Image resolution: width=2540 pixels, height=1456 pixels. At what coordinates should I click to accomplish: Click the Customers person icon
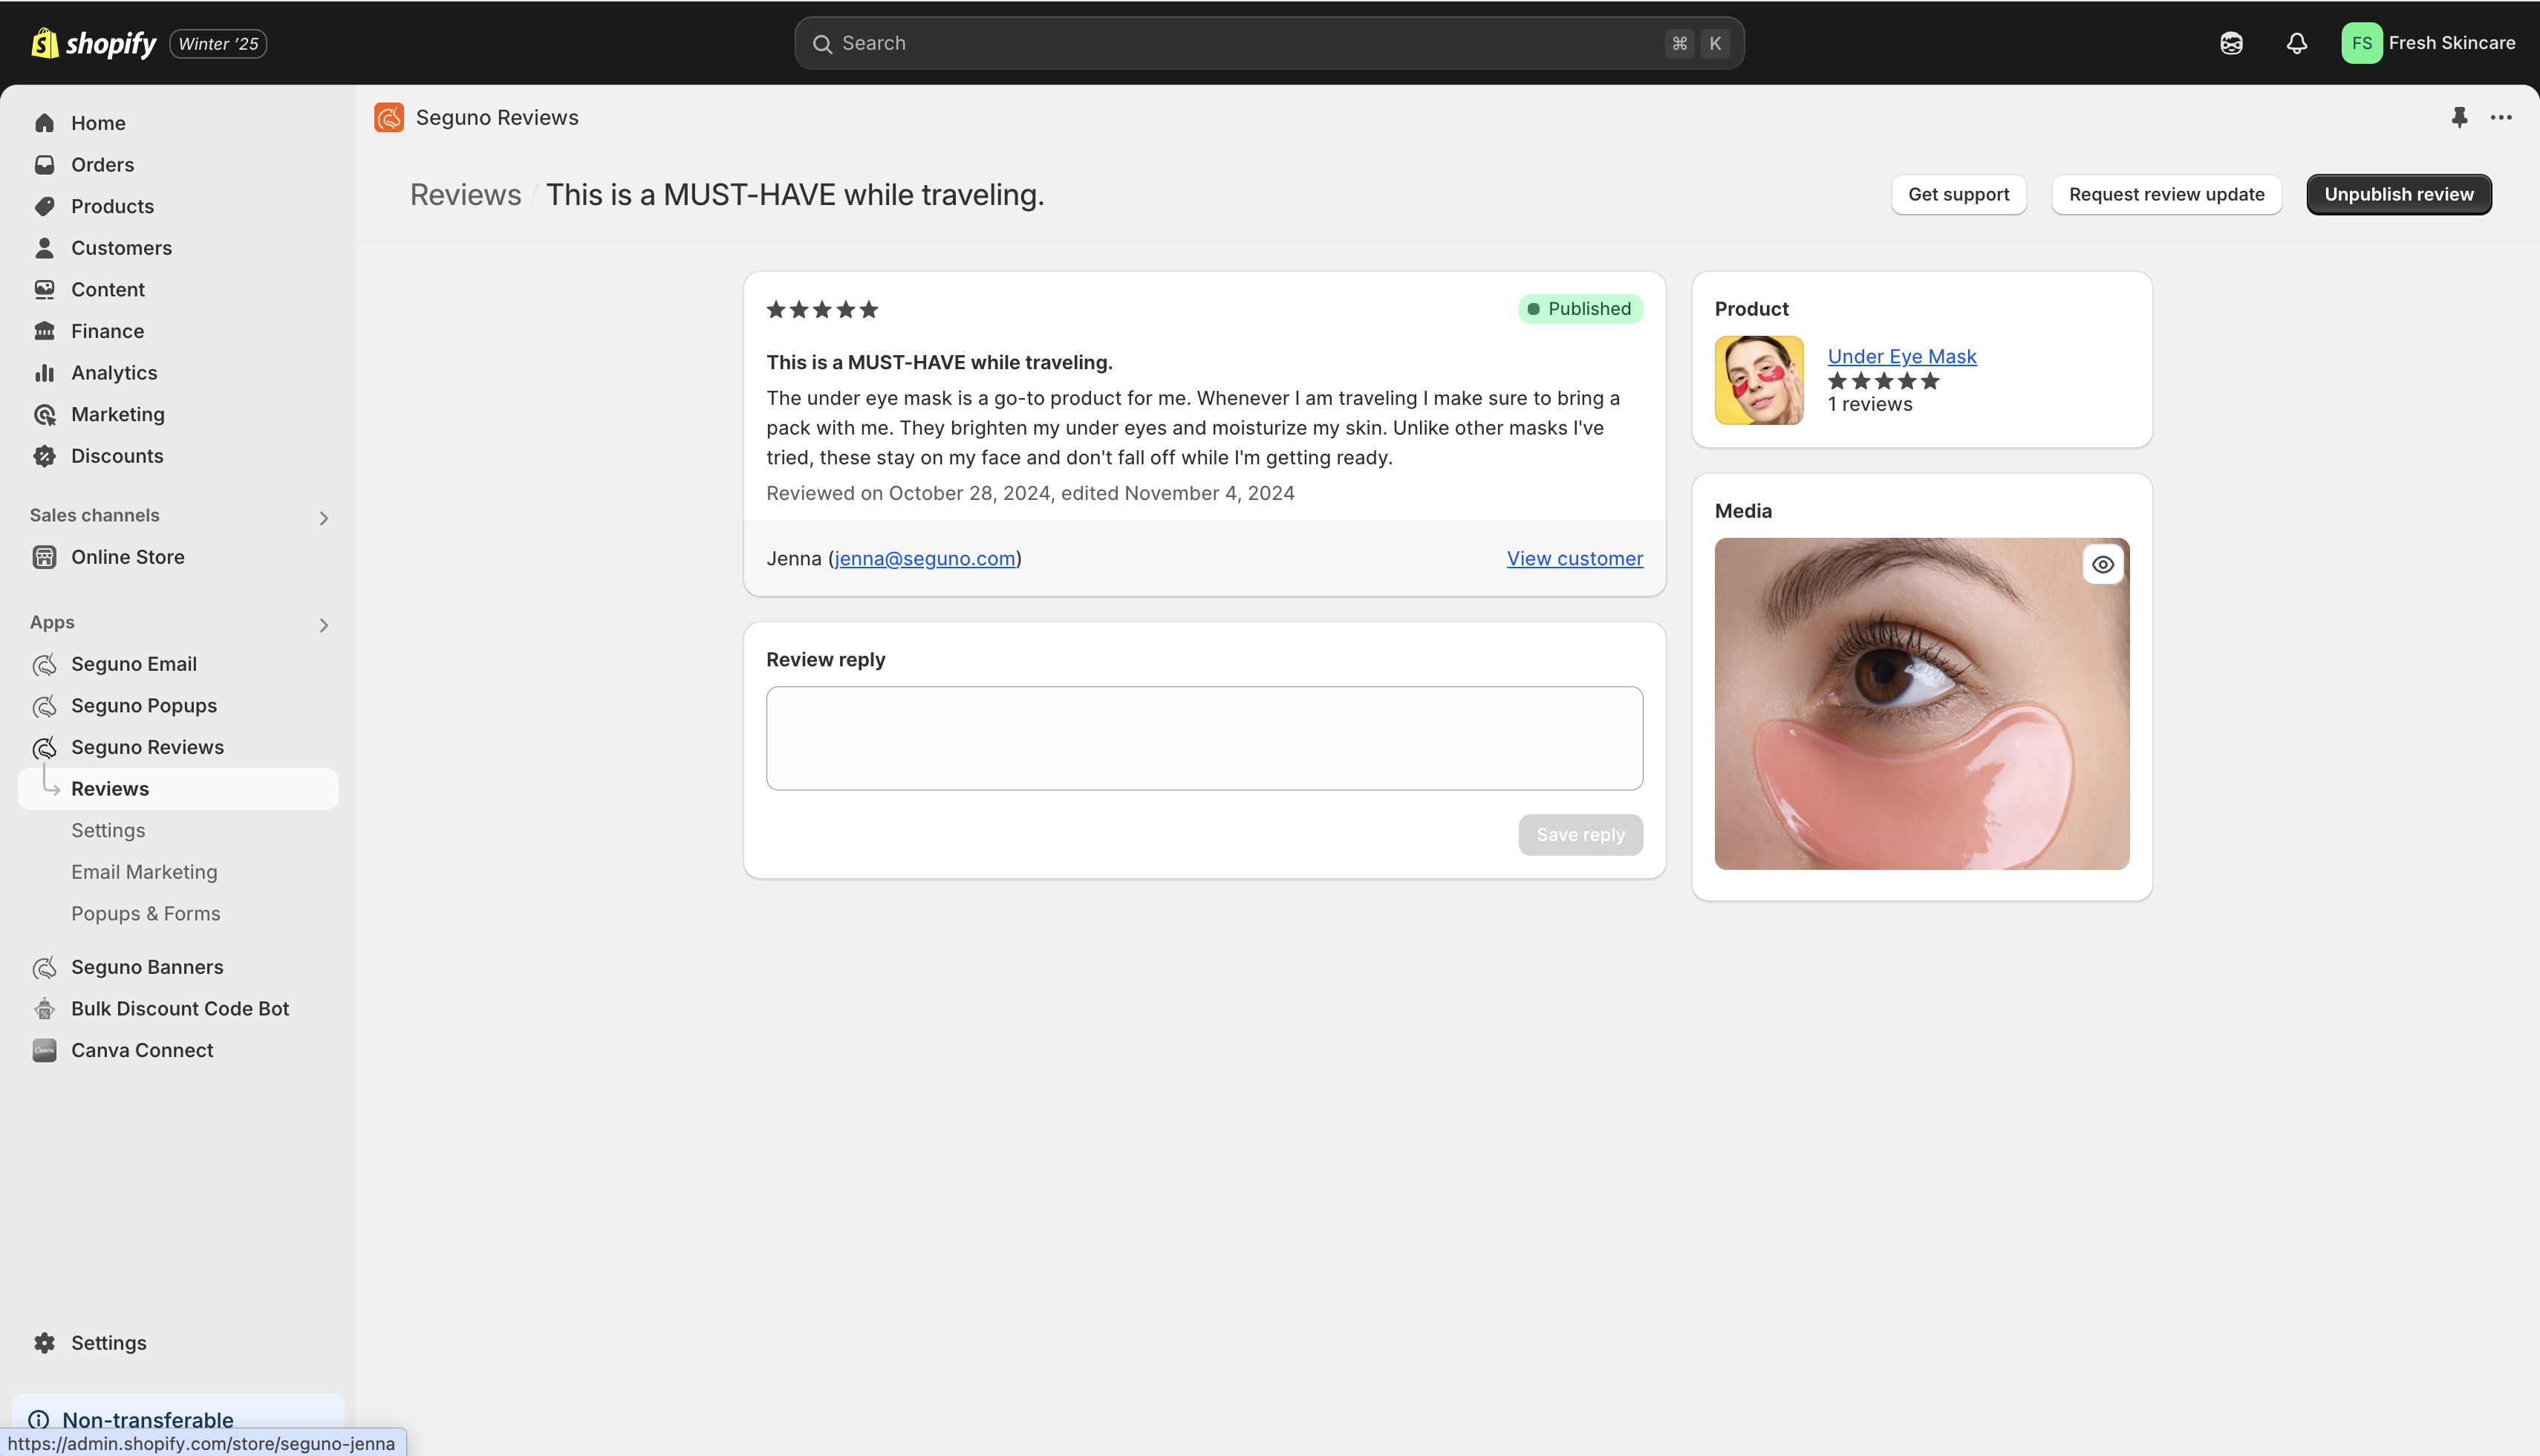pyautogui.click(x=44, y=248)
